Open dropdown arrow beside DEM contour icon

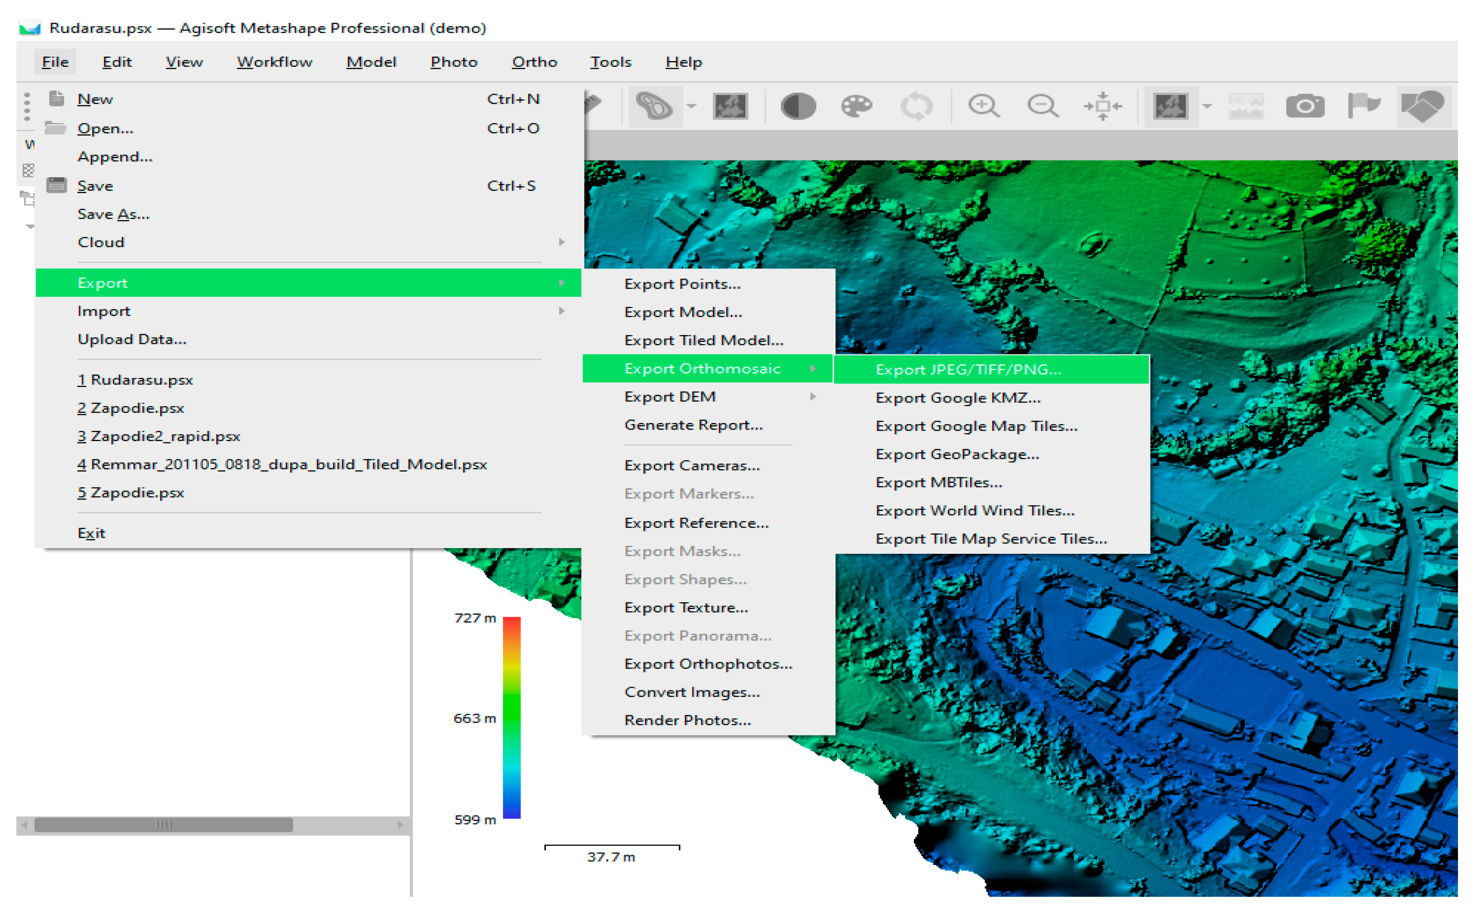[x=691, y=106]
